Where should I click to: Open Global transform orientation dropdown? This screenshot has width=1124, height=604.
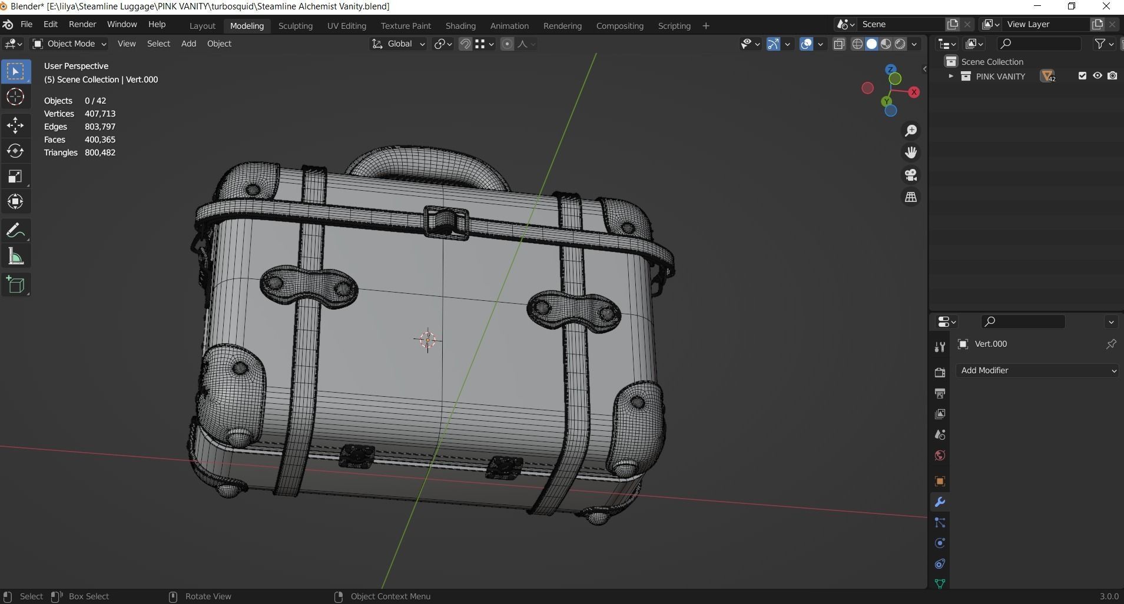(x=398, y=44)
